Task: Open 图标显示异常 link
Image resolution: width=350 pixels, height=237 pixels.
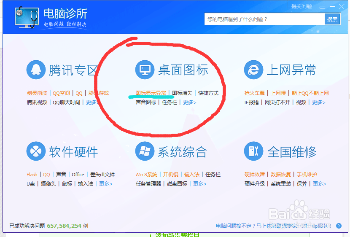Action: click(151, 93)
